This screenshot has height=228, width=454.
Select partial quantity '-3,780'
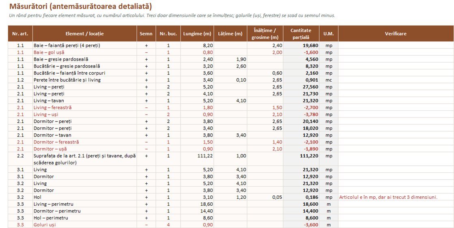click(301, 115)
